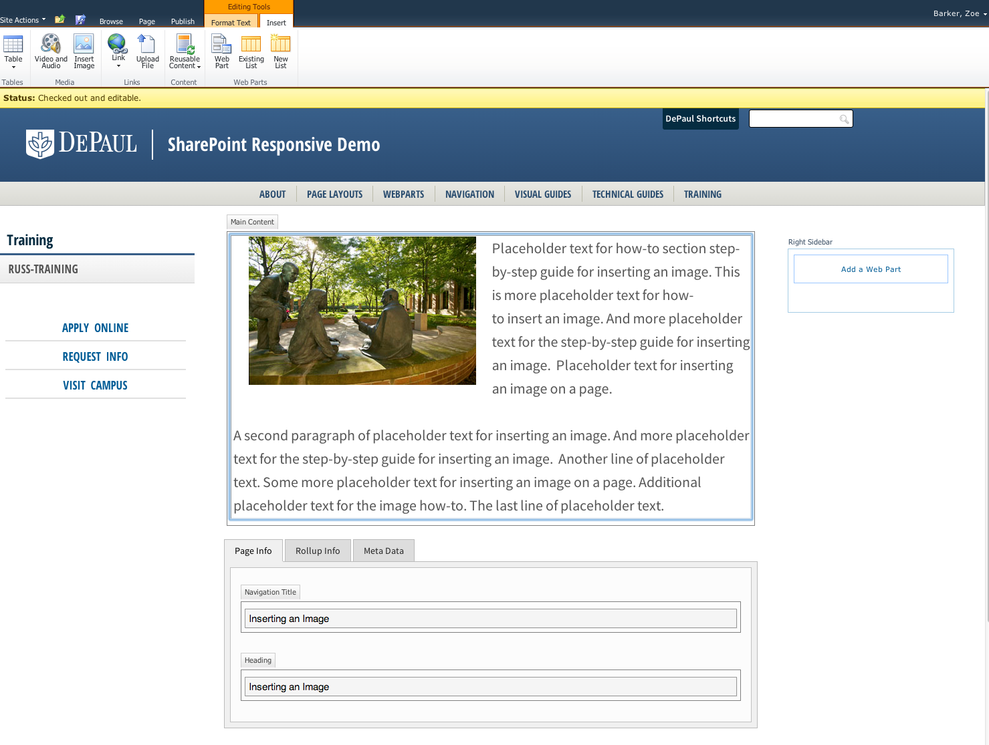Click the search magnifier icon
This screenshot has height=745, width=989.
pyautogui.click(x=844, y=119)
